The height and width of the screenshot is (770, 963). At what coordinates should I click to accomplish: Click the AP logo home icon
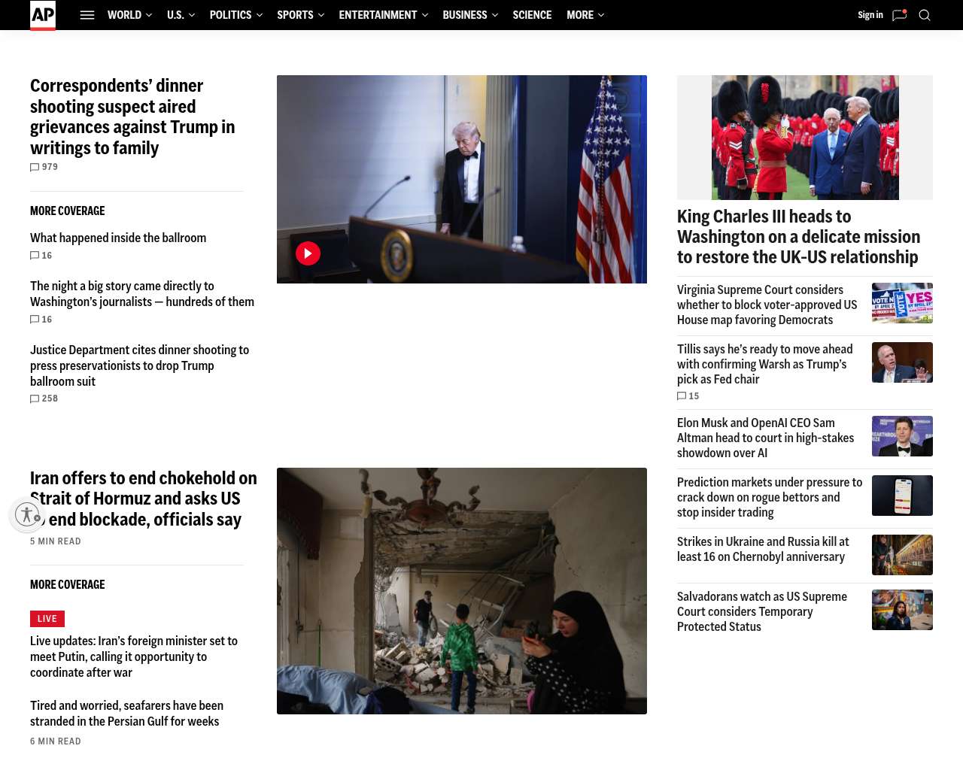(43, 15)
